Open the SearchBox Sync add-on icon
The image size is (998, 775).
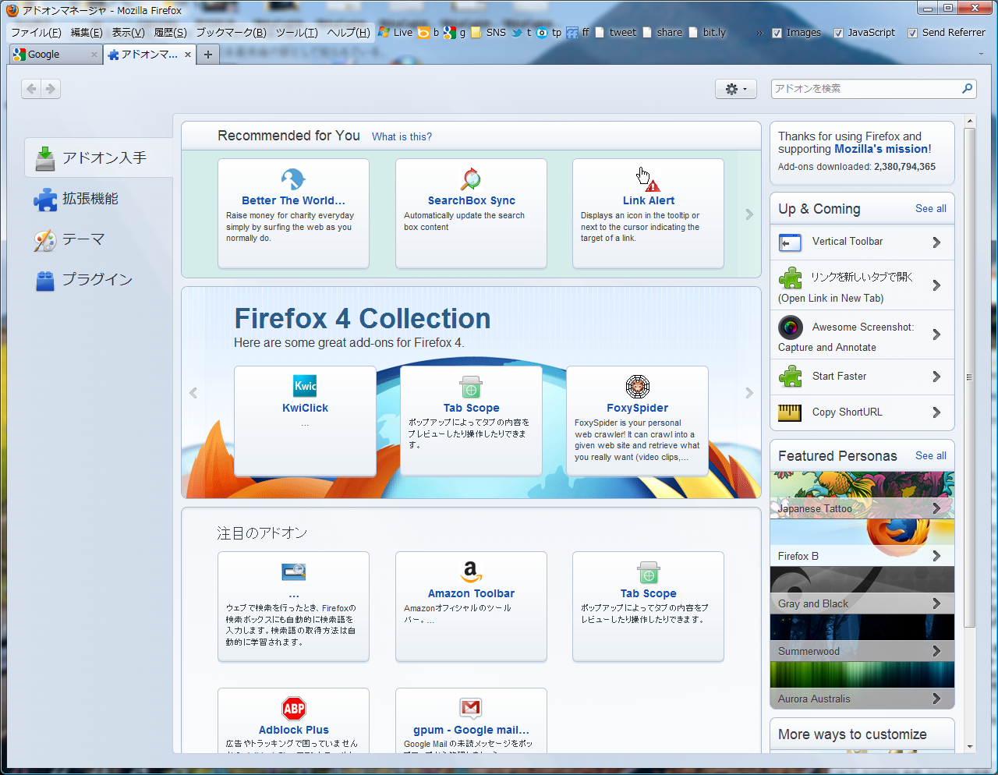pos(471,179)
